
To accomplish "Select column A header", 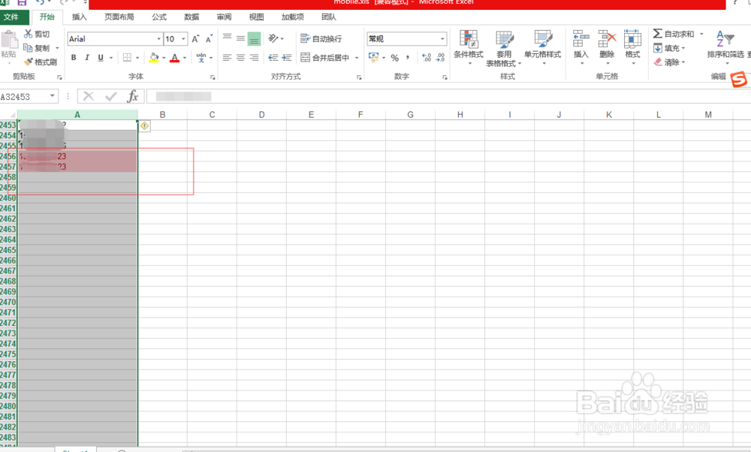I will (x=77, y=115).
